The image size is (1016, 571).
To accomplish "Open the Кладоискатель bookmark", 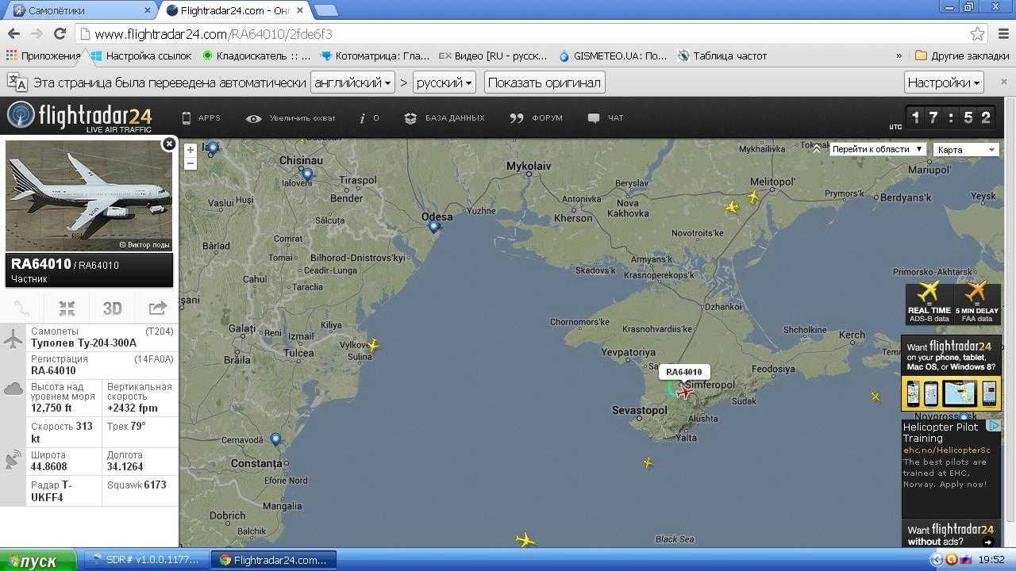I will 257,56.
